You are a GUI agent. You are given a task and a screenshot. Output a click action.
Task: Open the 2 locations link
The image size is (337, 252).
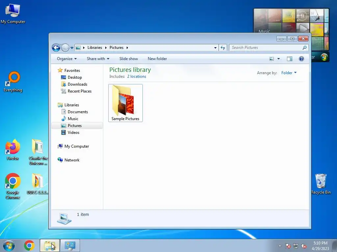[137, 76]
